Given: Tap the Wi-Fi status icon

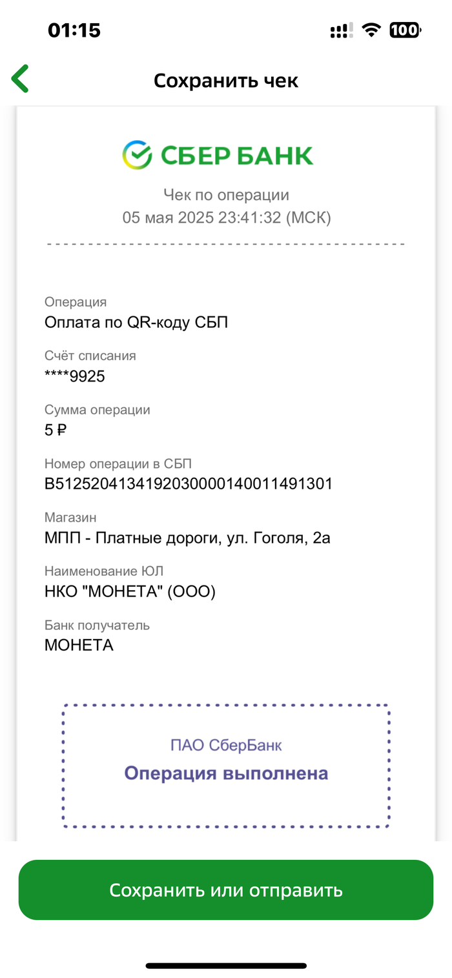Looking at the screenshot, I should 371,30.
